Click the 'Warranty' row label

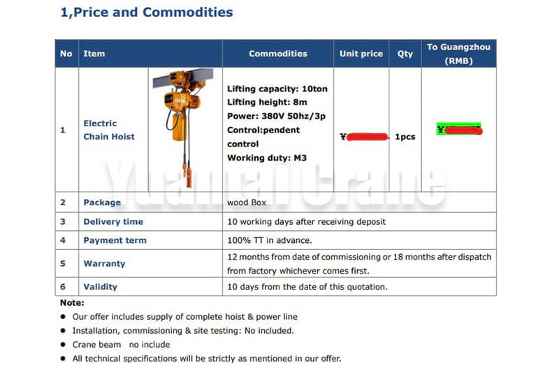click(104, 264)
